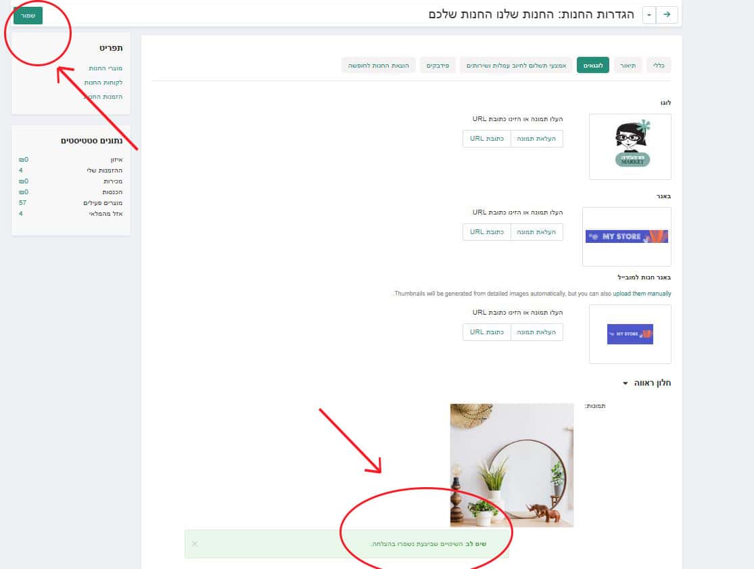
Task: Open the פידבקים tab
Action: (438, 66)
